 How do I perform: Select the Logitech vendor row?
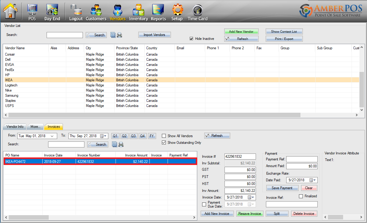(181, 85)
